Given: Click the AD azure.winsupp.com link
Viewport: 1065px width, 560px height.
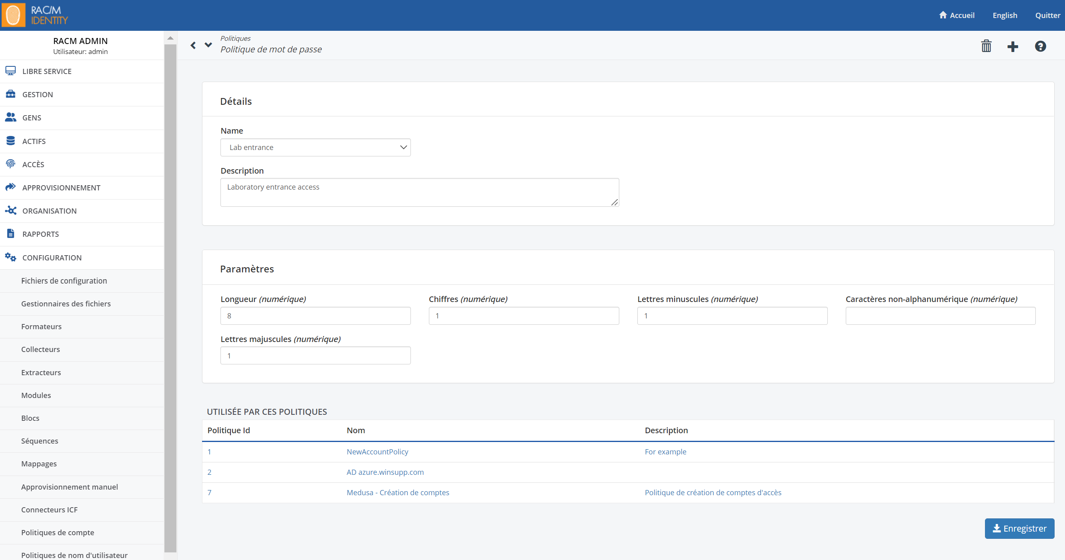Looking at the screenshot, I should coord(385,471).
